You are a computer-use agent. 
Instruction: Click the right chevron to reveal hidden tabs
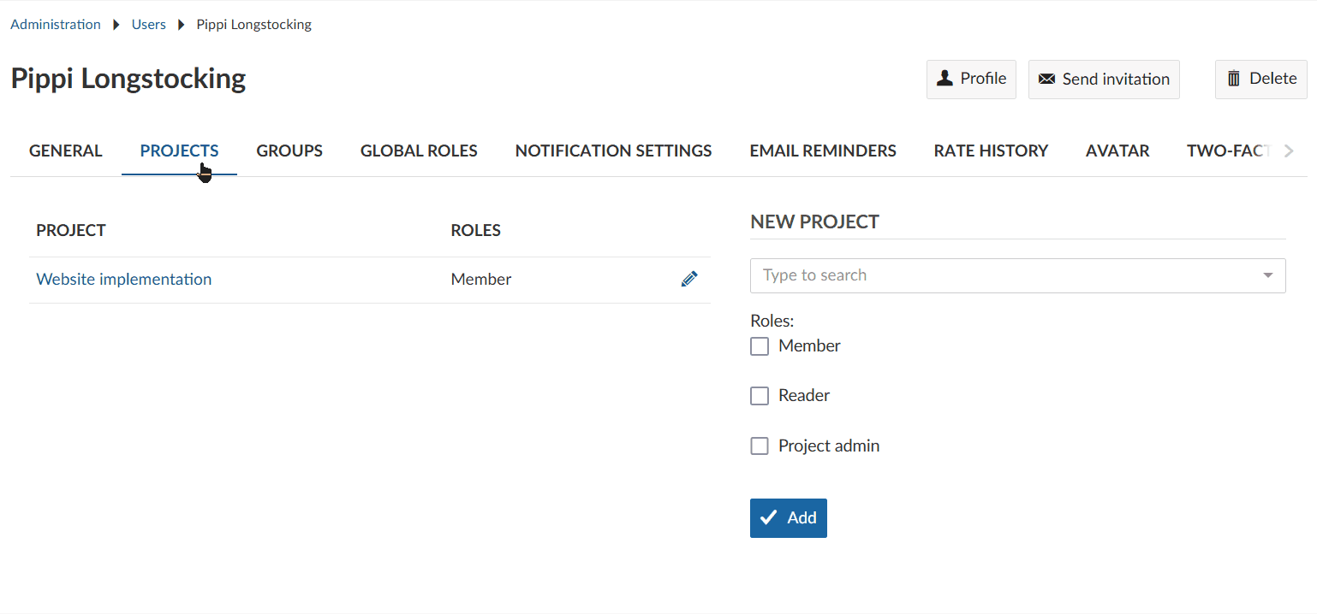(x=1290, y=151)
